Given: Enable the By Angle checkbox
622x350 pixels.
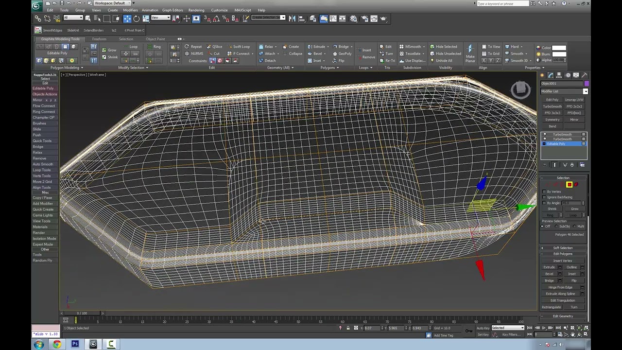Looking at the screenshot, I should (x=544, y=203).
